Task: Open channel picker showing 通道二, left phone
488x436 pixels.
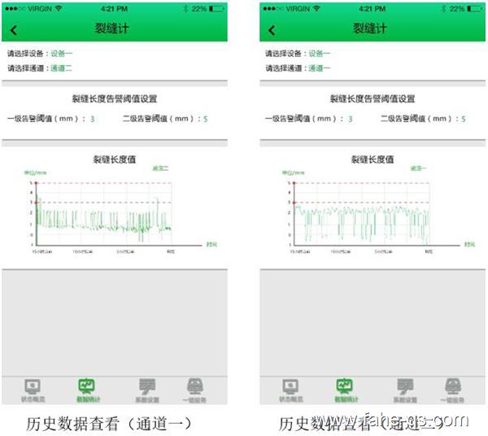Action: 61,68
